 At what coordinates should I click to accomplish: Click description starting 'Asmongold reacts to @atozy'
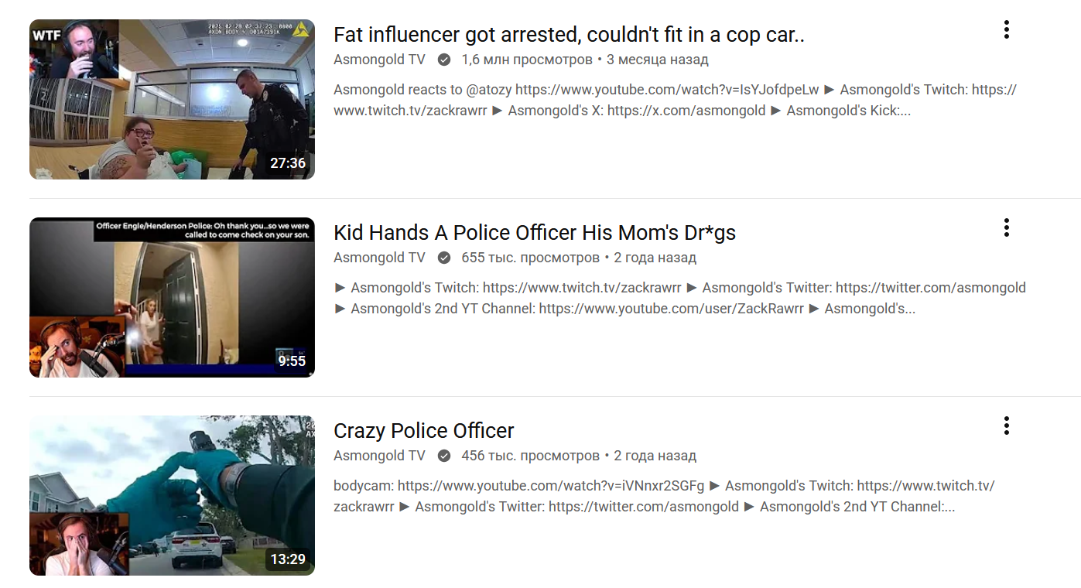(x=675, y=100)
